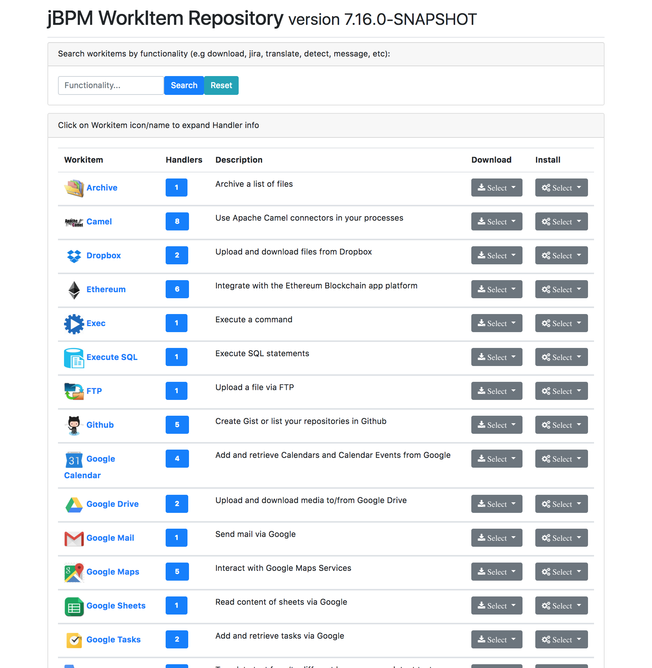Viewport: 652px width, 668px height.
Task: Click the 'Handlers' column header
Action: [x=184, y=160]
